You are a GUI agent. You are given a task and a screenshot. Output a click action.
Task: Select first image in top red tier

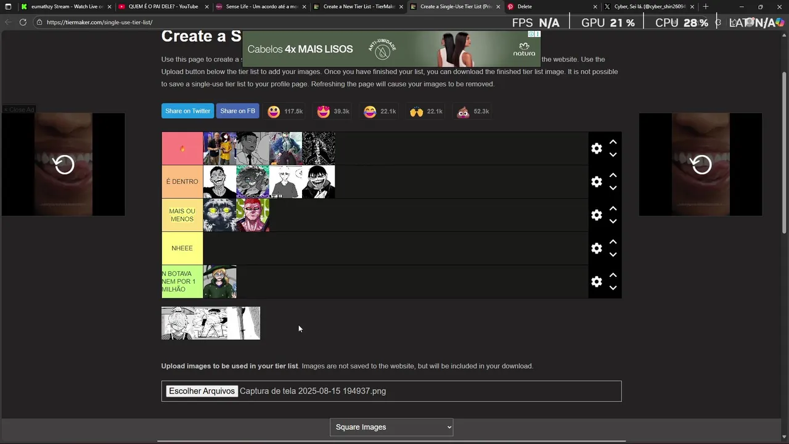[x=219, y=149]
